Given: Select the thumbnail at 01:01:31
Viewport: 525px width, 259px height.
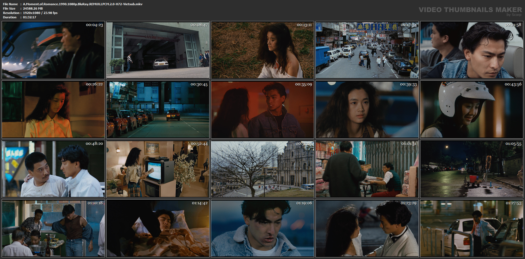Looking at the screenshot, I should tap(367, 169).
